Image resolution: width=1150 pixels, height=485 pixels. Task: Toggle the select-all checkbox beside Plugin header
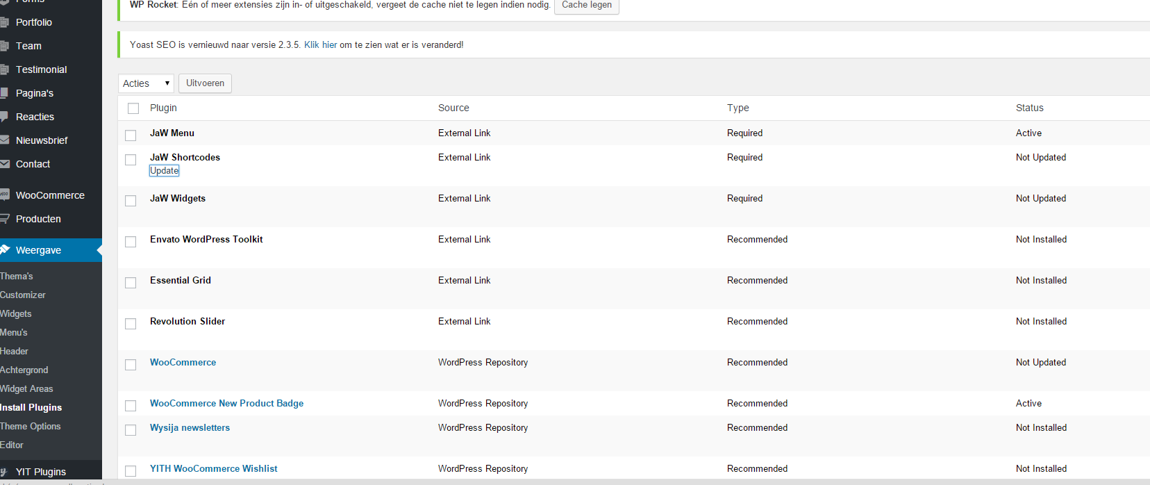pos(133,108)
